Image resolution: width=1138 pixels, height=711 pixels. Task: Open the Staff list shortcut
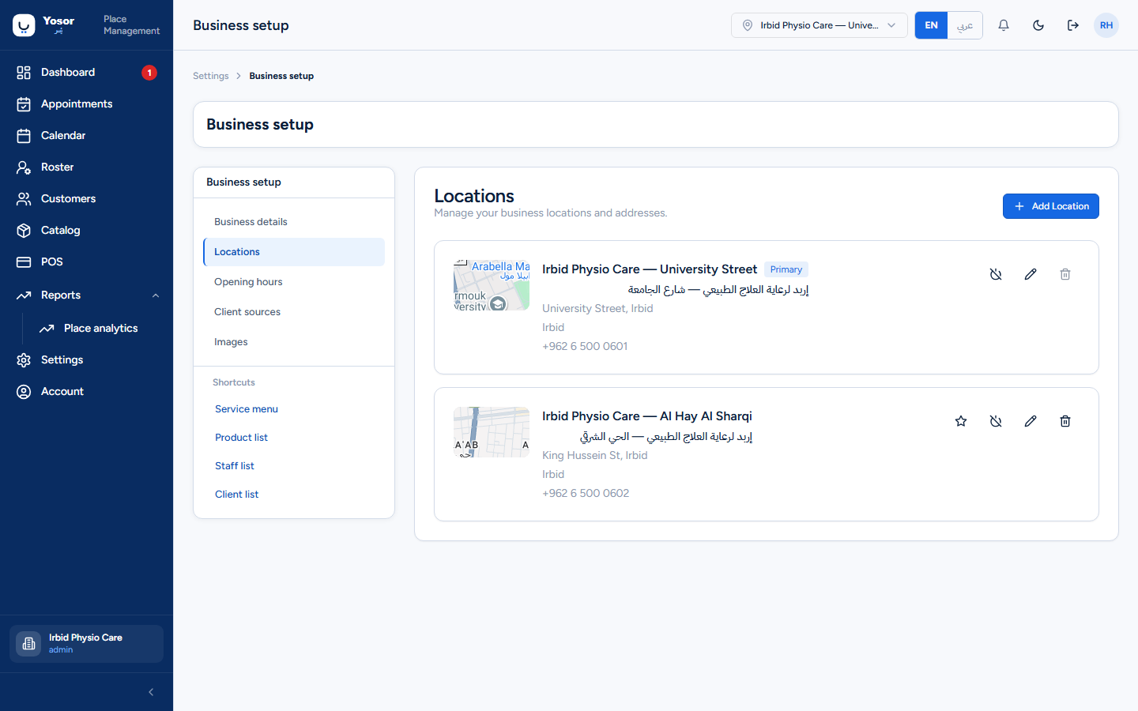pos(235,466)
